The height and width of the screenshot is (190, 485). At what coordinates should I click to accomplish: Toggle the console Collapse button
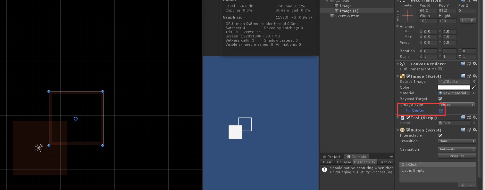tap(344, 162)
